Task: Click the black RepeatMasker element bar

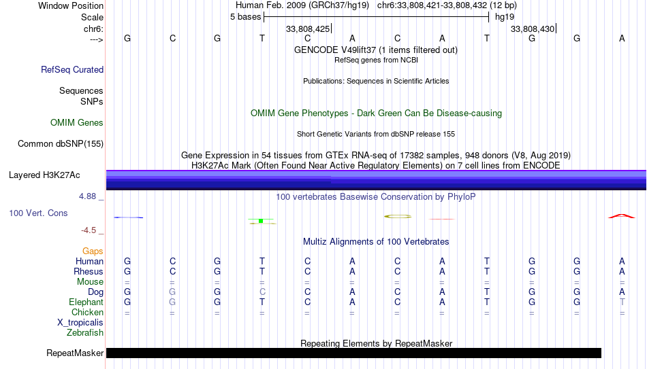Action: click(x=353, y=353)
